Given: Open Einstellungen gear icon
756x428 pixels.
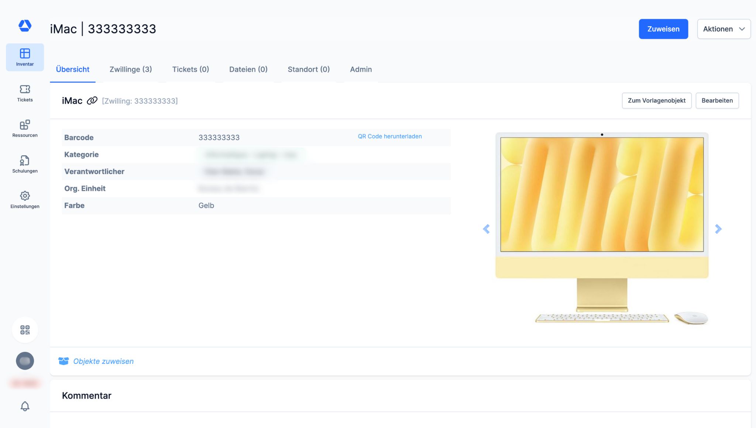Looking at the screenshot, I should coord(25,200).
